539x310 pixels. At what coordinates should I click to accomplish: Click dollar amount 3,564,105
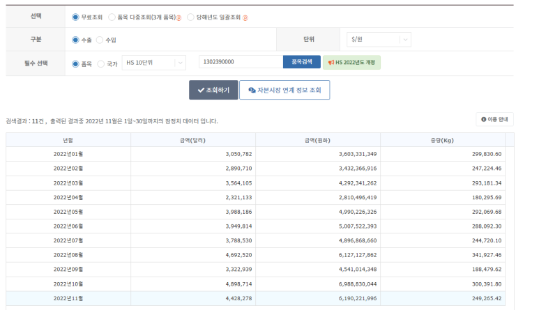click(x=238, y=183)
